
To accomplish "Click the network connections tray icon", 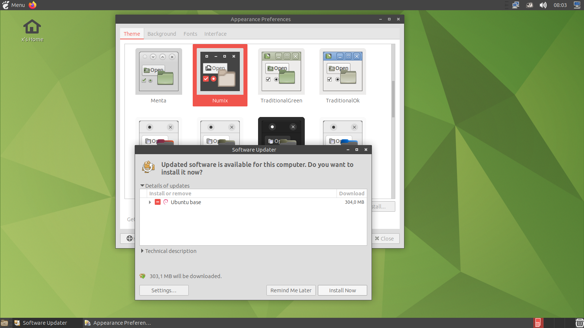I will point(516,5).
